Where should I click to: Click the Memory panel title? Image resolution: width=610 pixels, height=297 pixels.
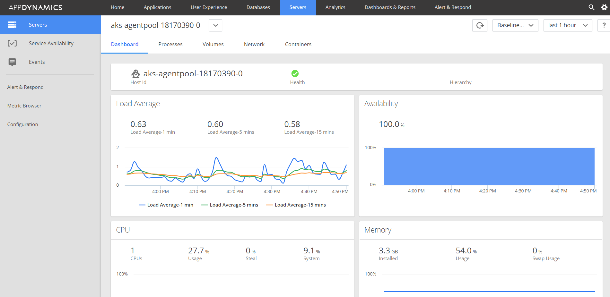click(x=378, y=230)
